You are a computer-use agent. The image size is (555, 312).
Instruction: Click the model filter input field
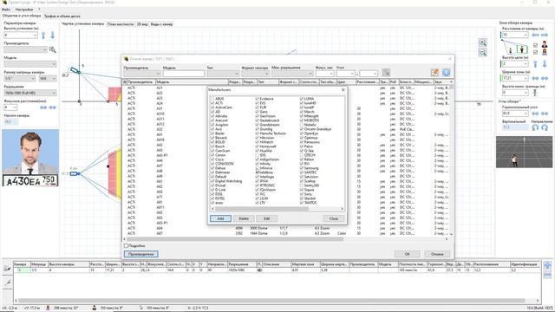click(184, 74)
